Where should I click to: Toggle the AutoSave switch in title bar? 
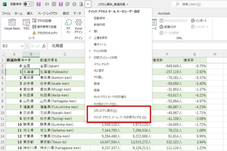tap(28, 4)
